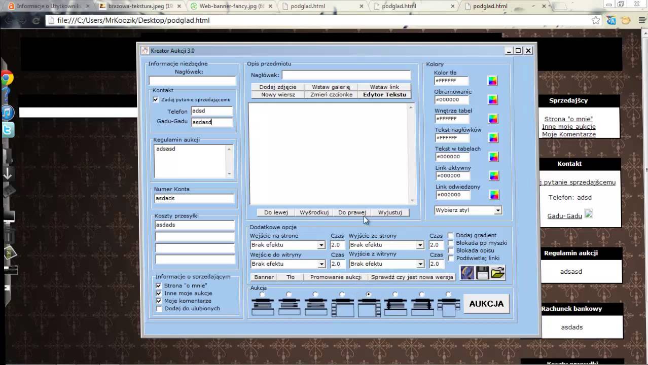
Task: Click Nowy wiersz button
Action: (277, 95)
